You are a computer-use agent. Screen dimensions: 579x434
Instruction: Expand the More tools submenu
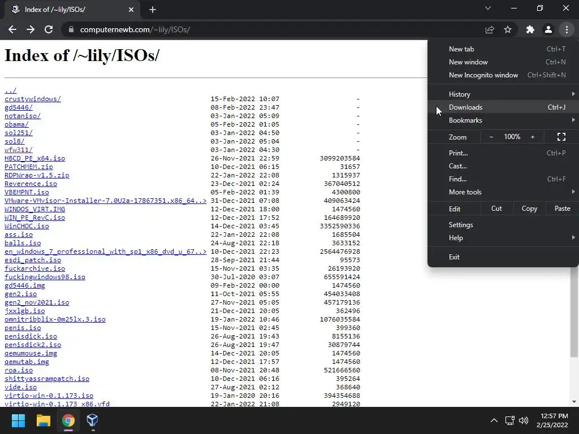(x=503, y=192)
